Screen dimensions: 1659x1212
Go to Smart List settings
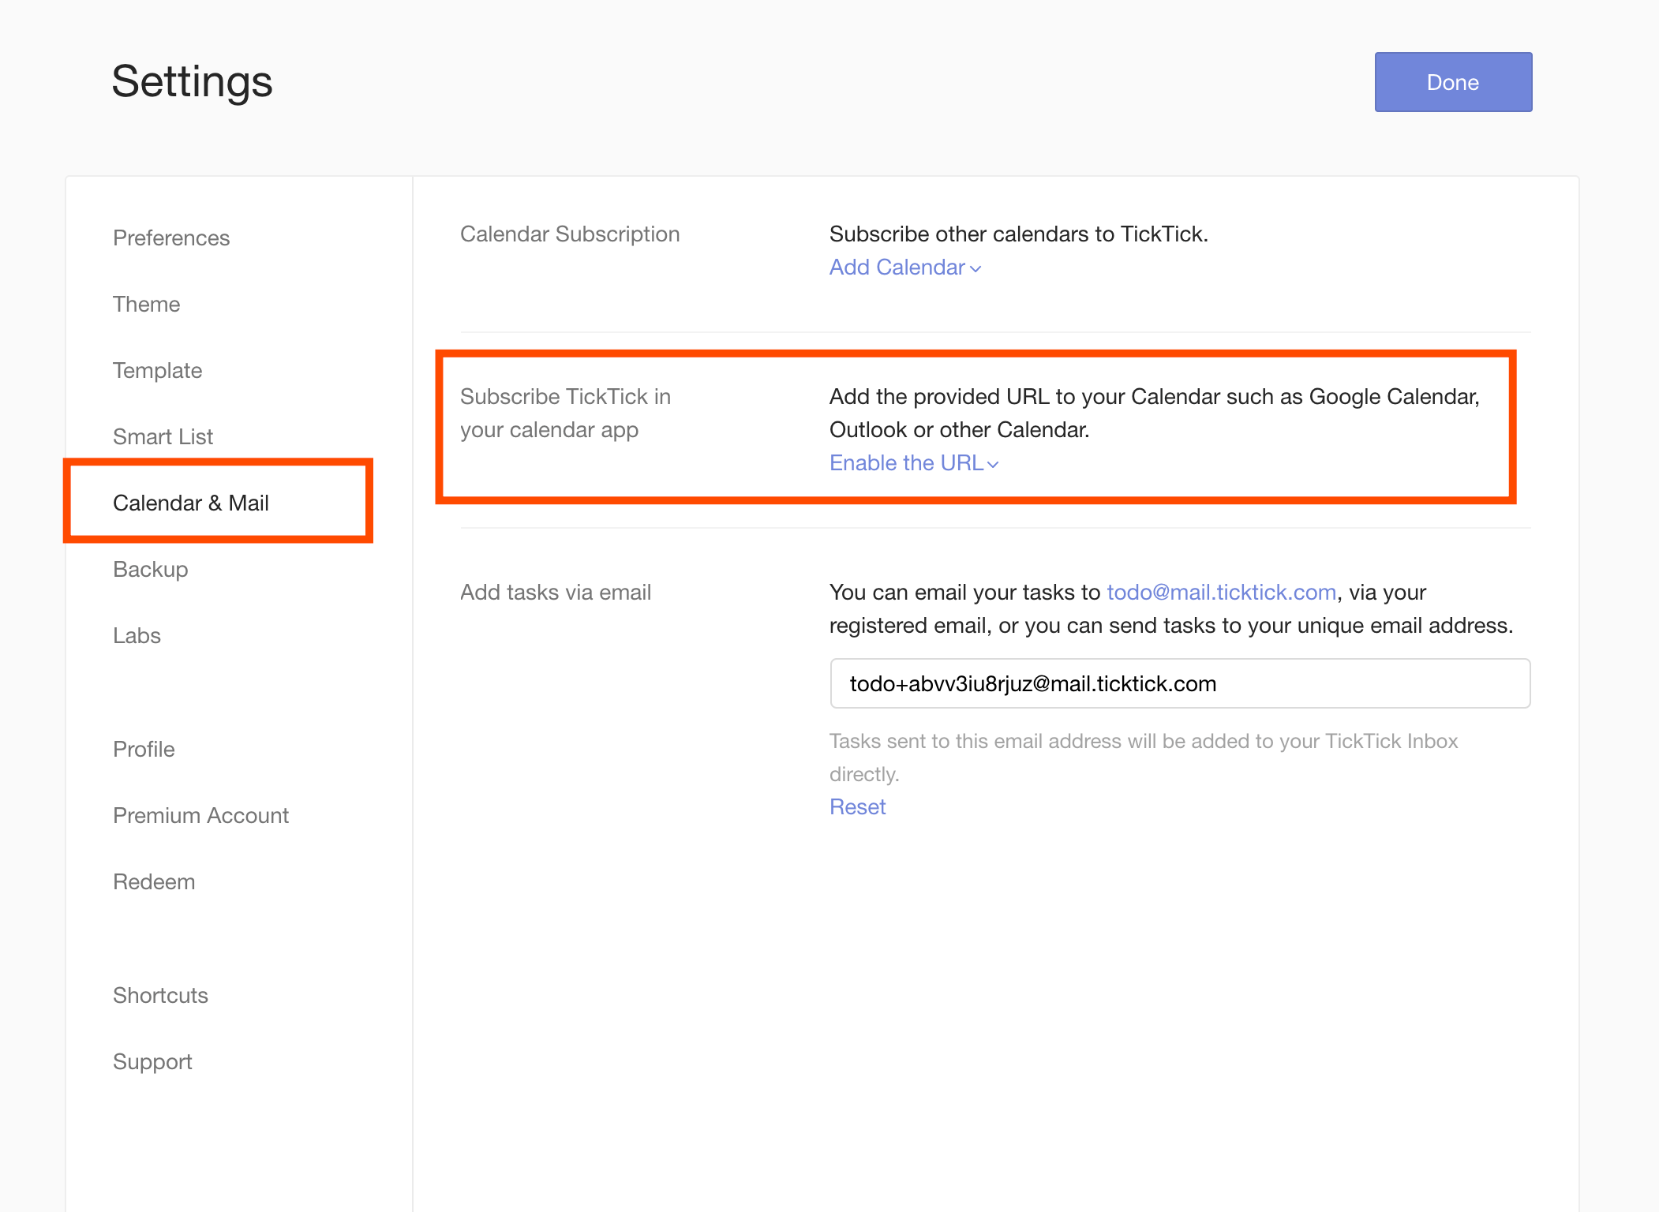163,436
